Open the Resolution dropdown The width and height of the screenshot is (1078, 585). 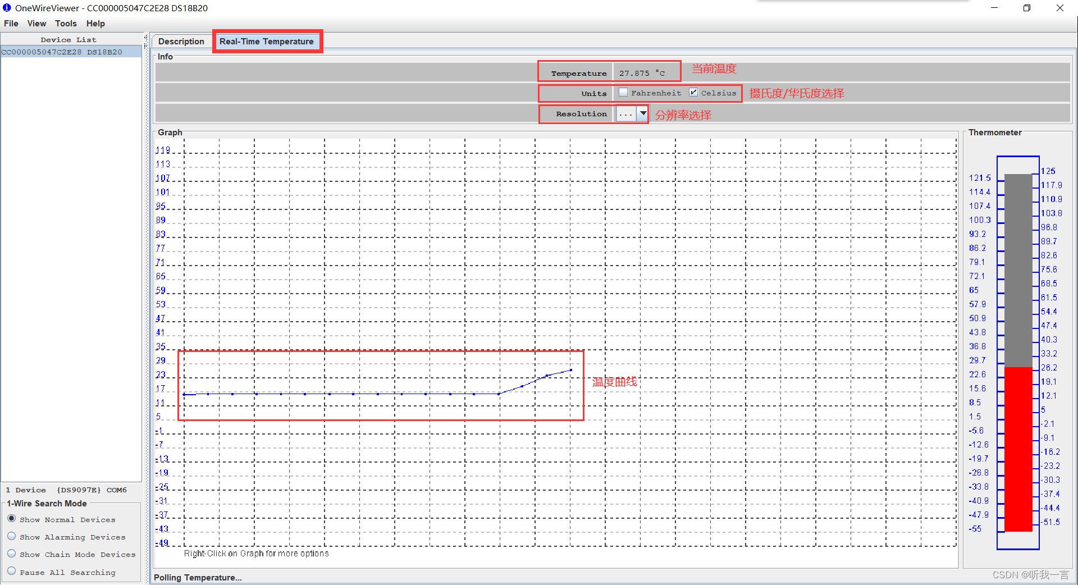click(643, 113)
